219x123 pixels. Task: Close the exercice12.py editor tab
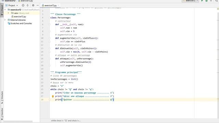pos(59,5)
